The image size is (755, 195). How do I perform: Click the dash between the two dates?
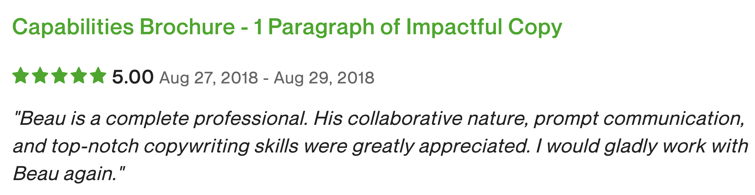(266, 78)
